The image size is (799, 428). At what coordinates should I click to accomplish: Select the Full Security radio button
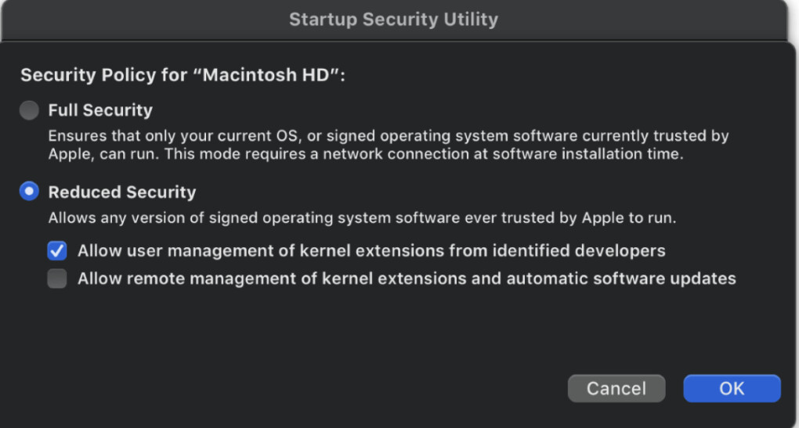coord(29,110)
